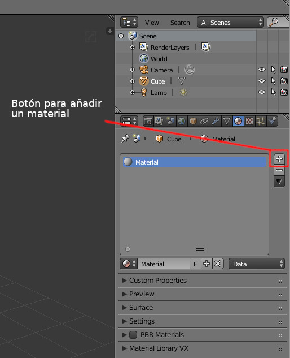Open the All Scenes dropdown
Viewport: 290px width, 358px height.
(x=230, y=23)
